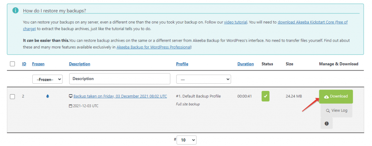Open the video tutorial link
Screen dimensions: 372x146
click(x=235, y=22)
